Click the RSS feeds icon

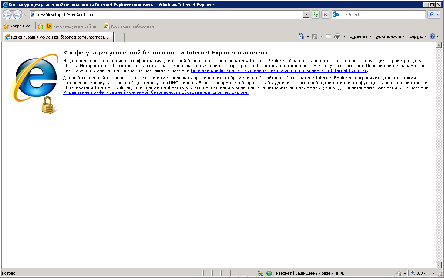click(x=314, y=36)
